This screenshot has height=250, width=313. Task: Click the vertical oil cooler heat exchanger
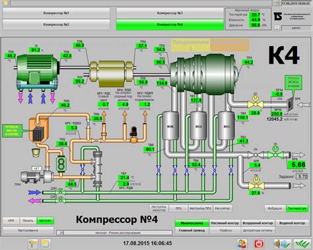point(97,169)
